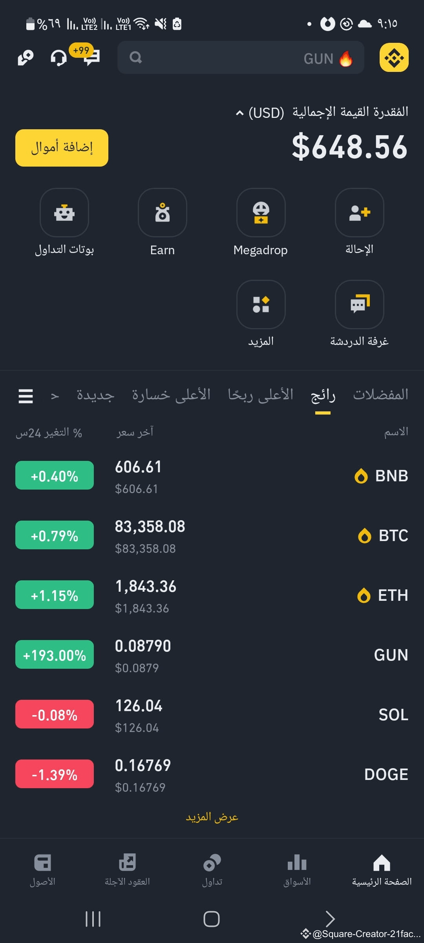Collapse the USD total value chevron
424x943 pixels.
pos(239,113)
